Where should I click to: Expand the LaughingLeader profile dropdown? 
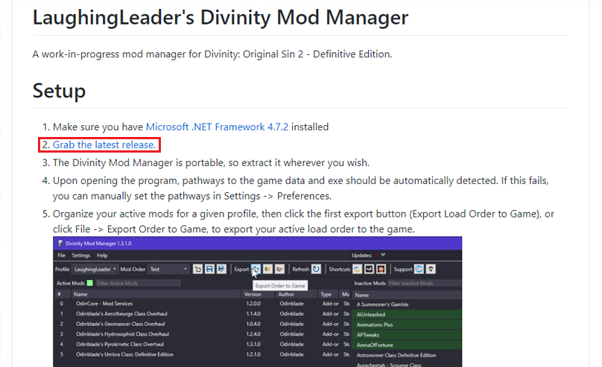coord(95,269)
